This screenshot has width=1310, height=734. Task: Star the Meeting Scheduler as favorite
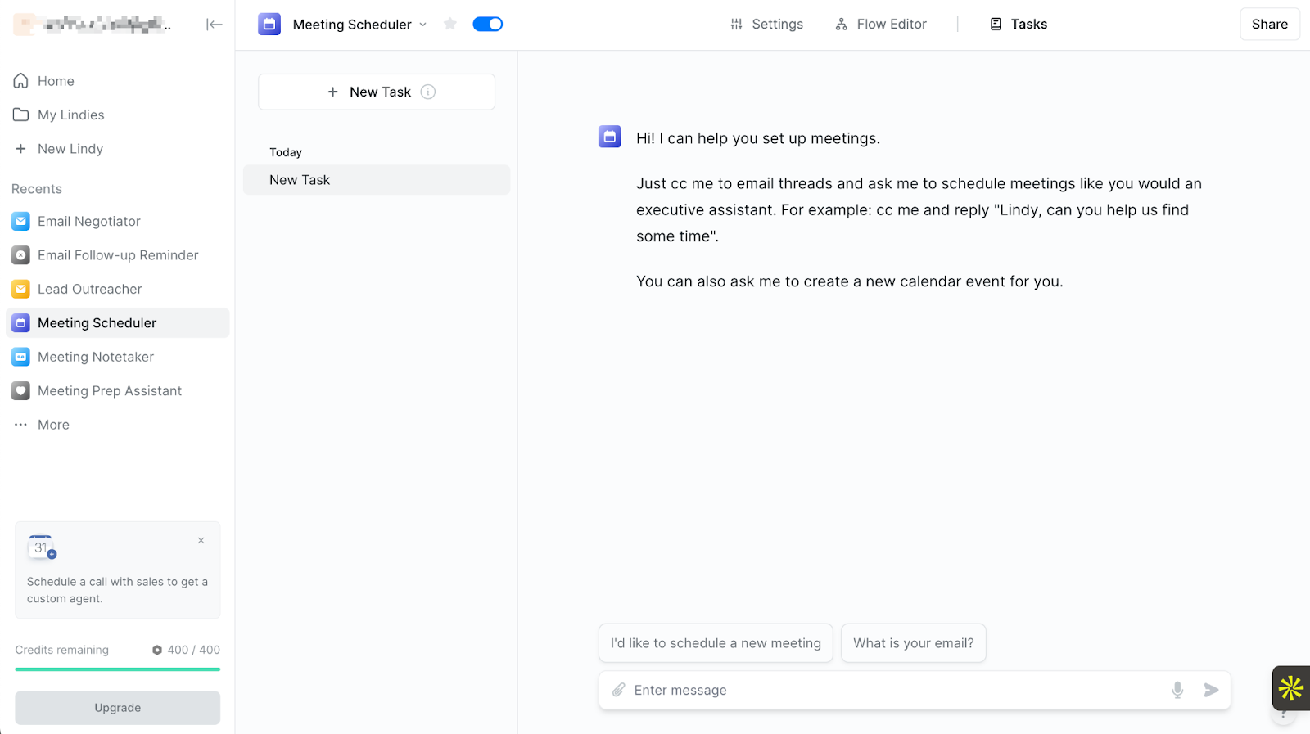450,24
